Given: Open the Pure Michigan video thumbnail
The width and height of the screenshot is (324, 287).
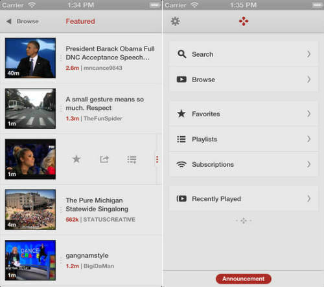Looking at the screenshot, I should click(30, 209).
